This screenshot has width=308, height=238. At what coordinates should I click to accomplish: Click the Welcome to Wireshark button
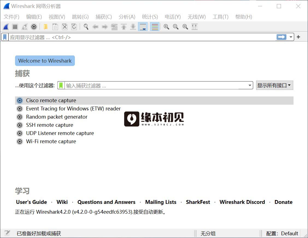point(45,61)
